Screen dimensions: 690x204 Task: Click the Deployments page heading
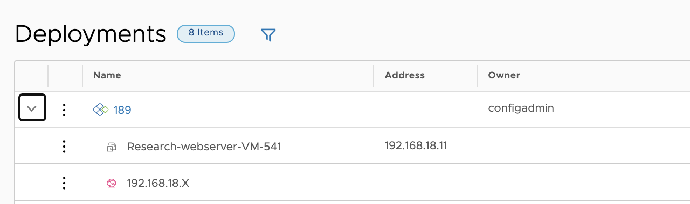(x=91, y=34)
